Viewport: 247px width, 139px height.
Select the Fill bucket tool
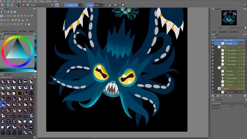tap(19, 20)
